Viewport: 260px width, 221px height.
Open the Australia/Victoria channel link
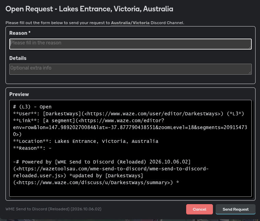click(x=130, y=23)
